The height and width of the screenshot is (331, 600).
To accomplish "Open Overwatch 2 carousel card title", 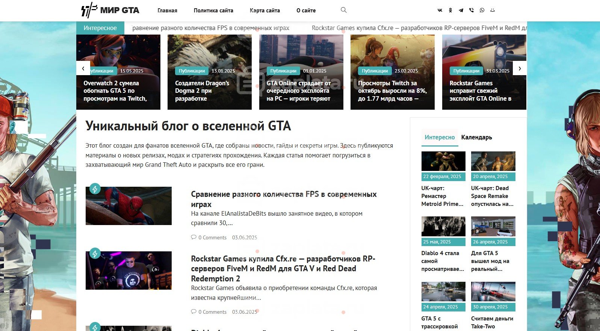I will 115,91.
